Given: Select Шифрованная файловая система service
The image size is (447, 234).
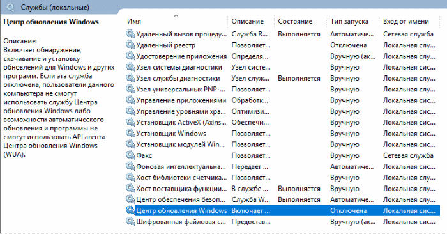Looking at the screenshot, I should pyautogui.click(x=181, y=222).
